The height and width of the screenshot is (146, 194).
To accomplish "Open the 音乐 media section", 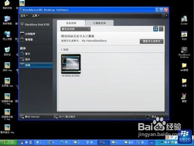I will coord(25,54).
